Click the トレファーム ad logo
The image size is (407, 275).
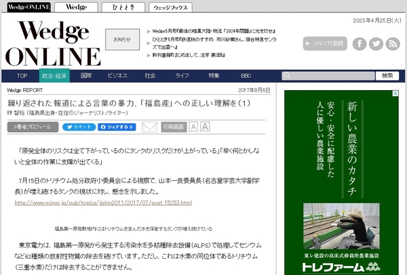tap(341, 267)
